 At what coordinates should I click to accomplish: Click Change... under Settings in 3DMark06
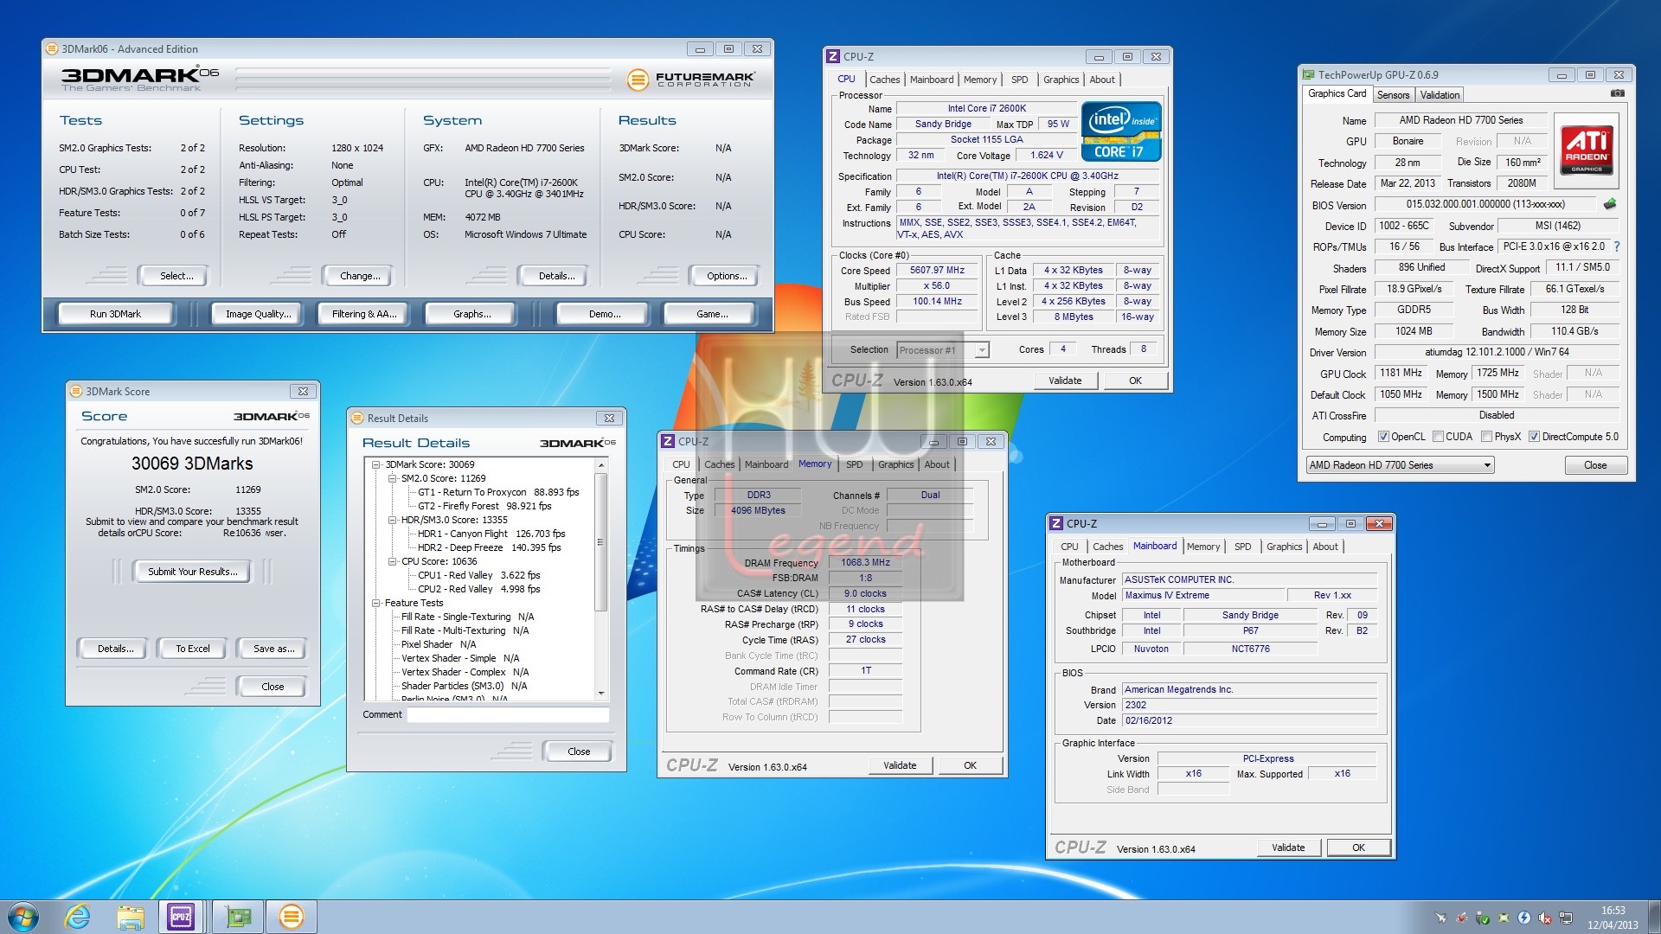coord(360,276)
